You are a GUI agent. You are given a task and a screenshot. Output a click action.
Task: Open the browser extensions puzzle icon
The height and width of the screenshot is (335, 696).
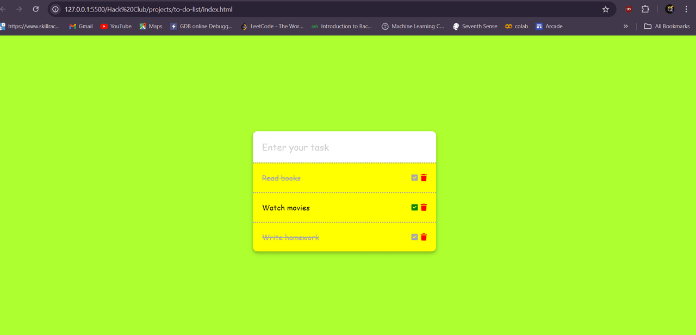(645, 9)
